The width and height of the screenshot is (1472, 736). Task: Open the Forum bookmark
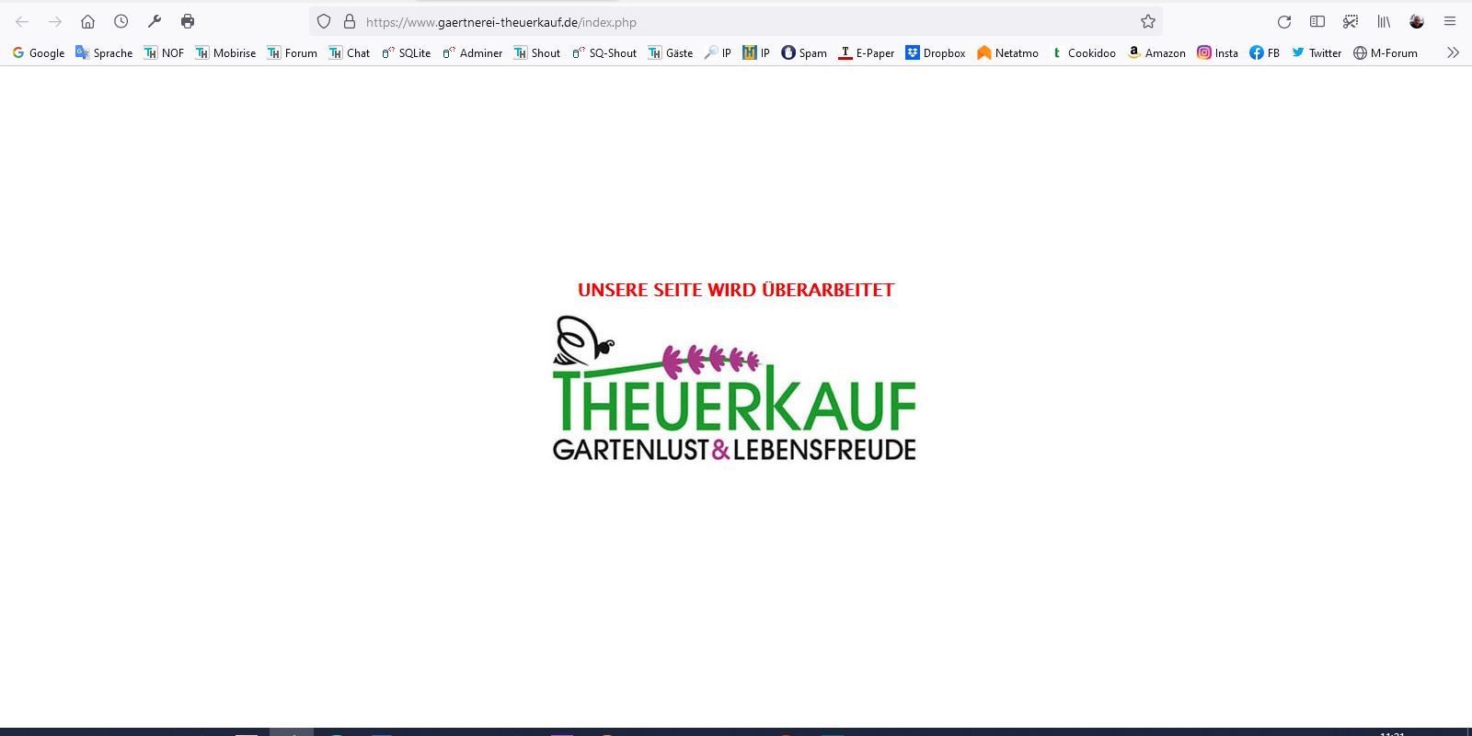tap(293, 52)
